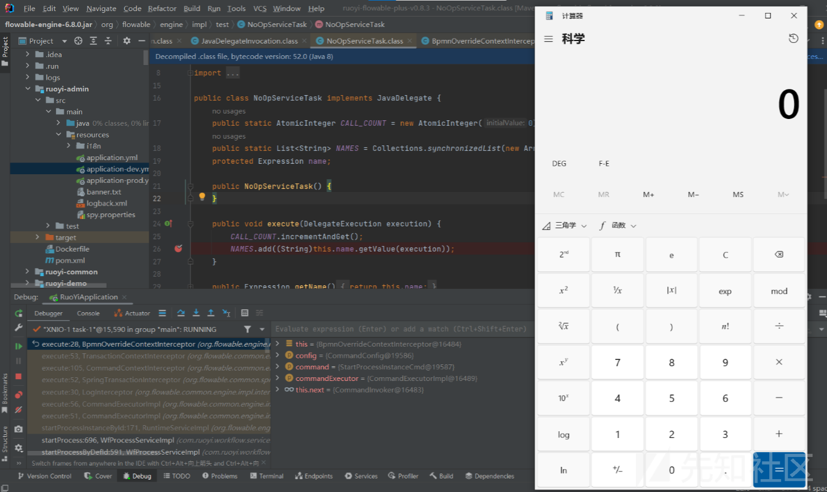Viewport: 827px width, 492px height.
Task: Expand ruoyi-common module
Action: [28, 272]
